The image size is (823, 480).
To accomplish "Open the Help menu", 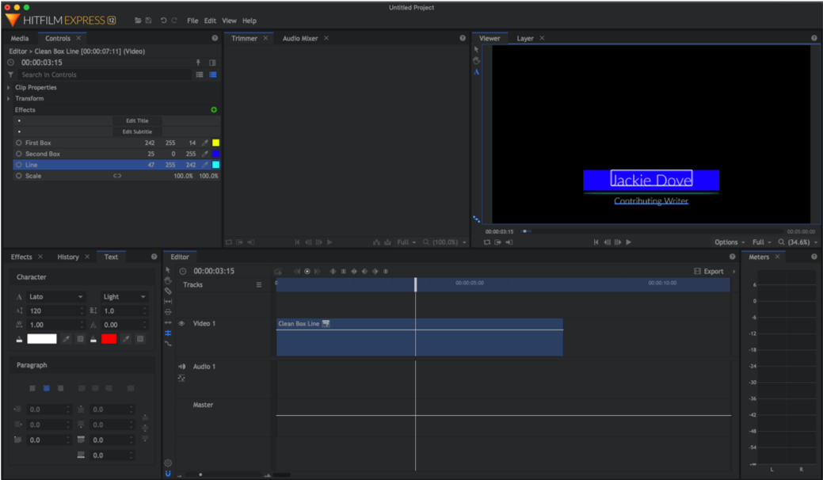I will (250, 21).
